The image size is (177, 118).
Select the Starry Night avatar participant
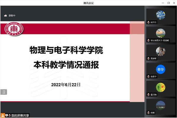161,15
